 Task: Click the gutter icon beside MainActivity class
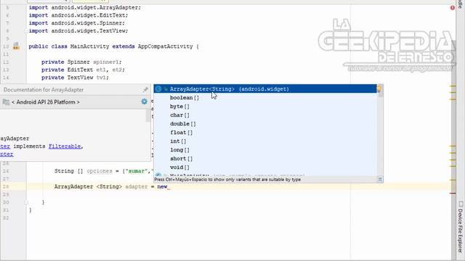pyautogui.click(x=16, y=46)
